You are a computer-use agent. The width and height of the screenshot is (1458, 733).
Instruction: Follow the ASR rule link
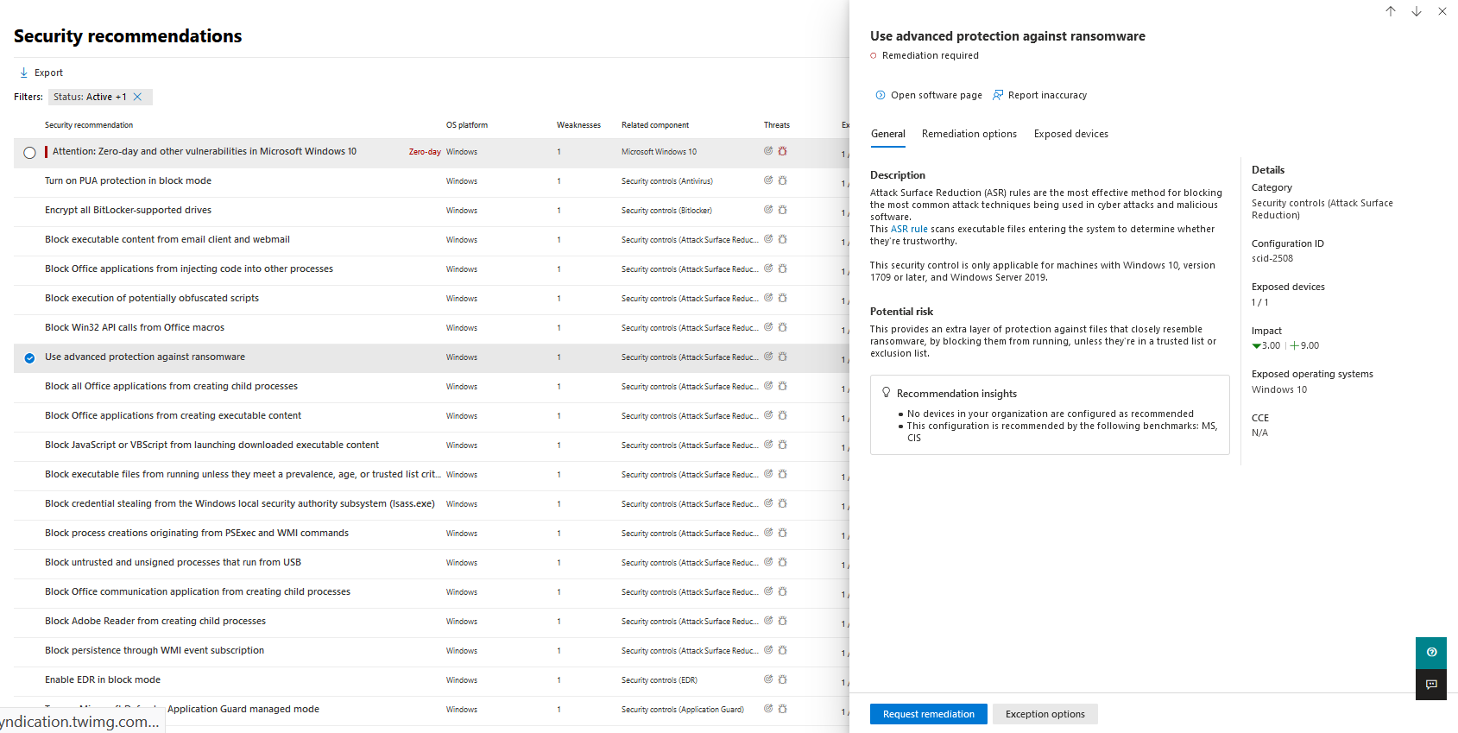coord(909,230)
